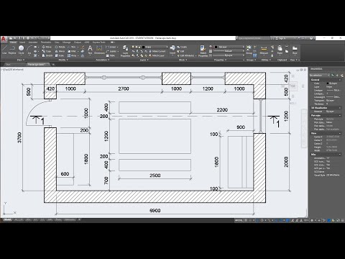Switch to the Insert ribbon tab
This screenshot has width=345, height=259.
click(x=22, y=42)
